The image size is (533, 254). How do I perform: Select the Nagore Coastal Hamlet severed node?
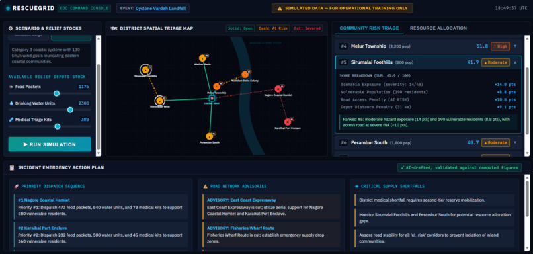tap(278, 89)
